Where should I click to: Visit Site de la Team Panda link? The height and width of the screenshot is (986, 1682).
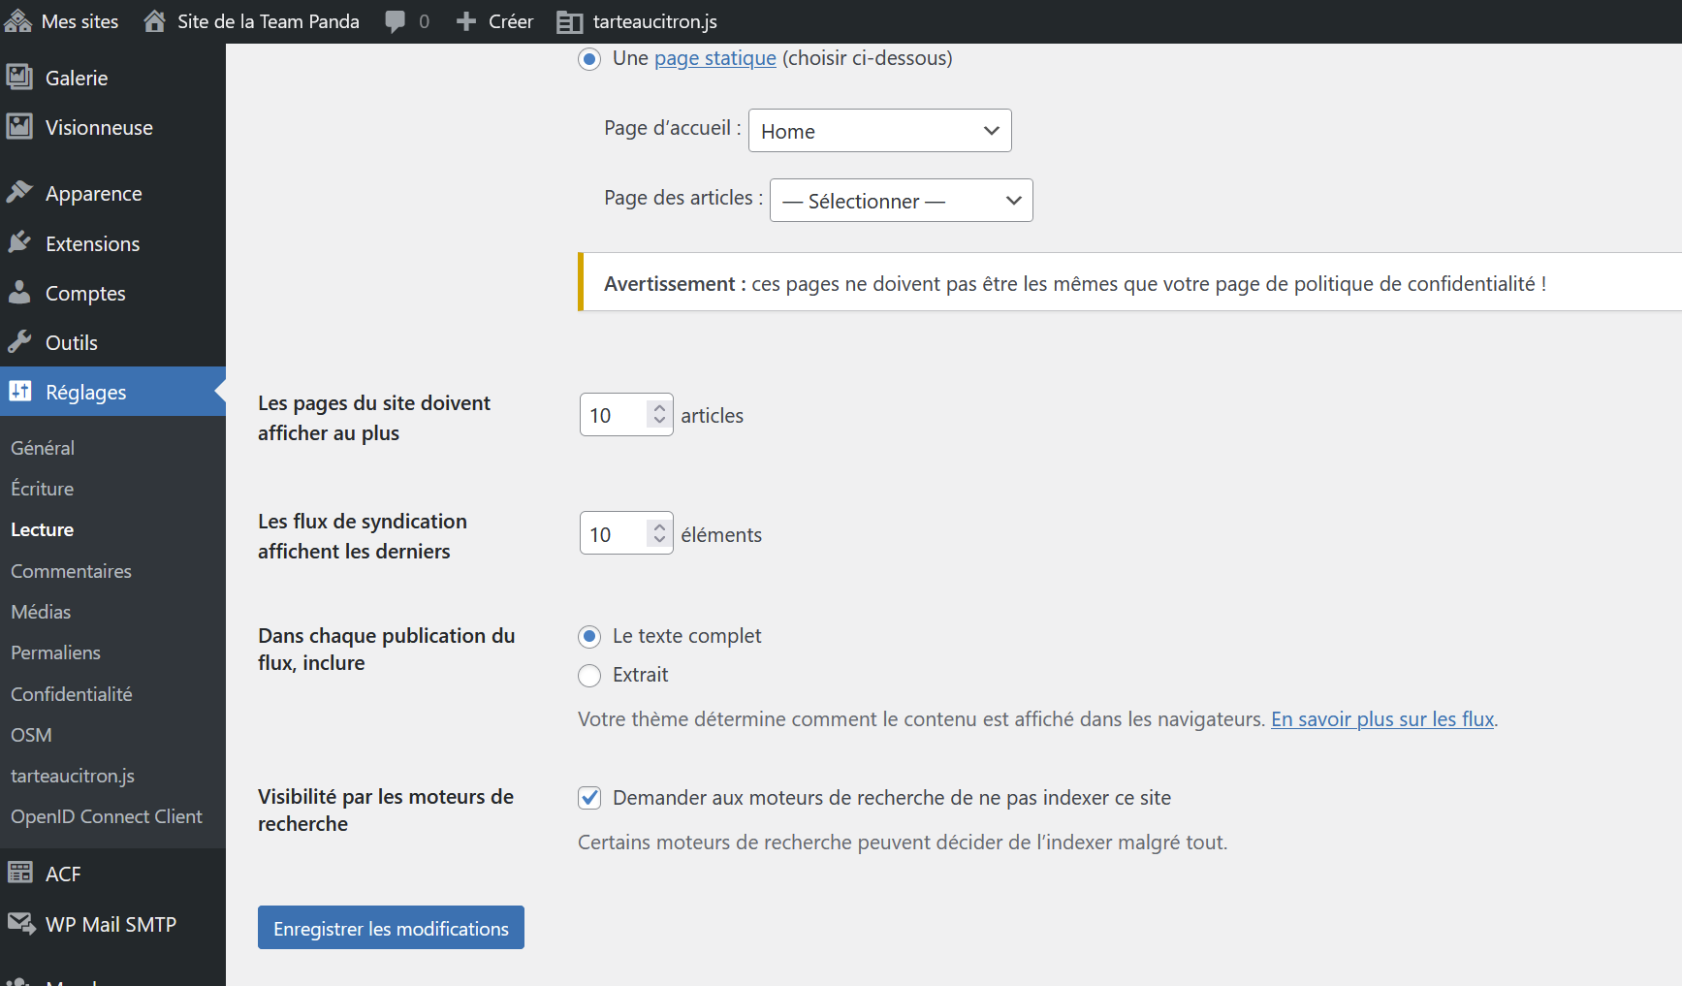(x=269, y=21)
